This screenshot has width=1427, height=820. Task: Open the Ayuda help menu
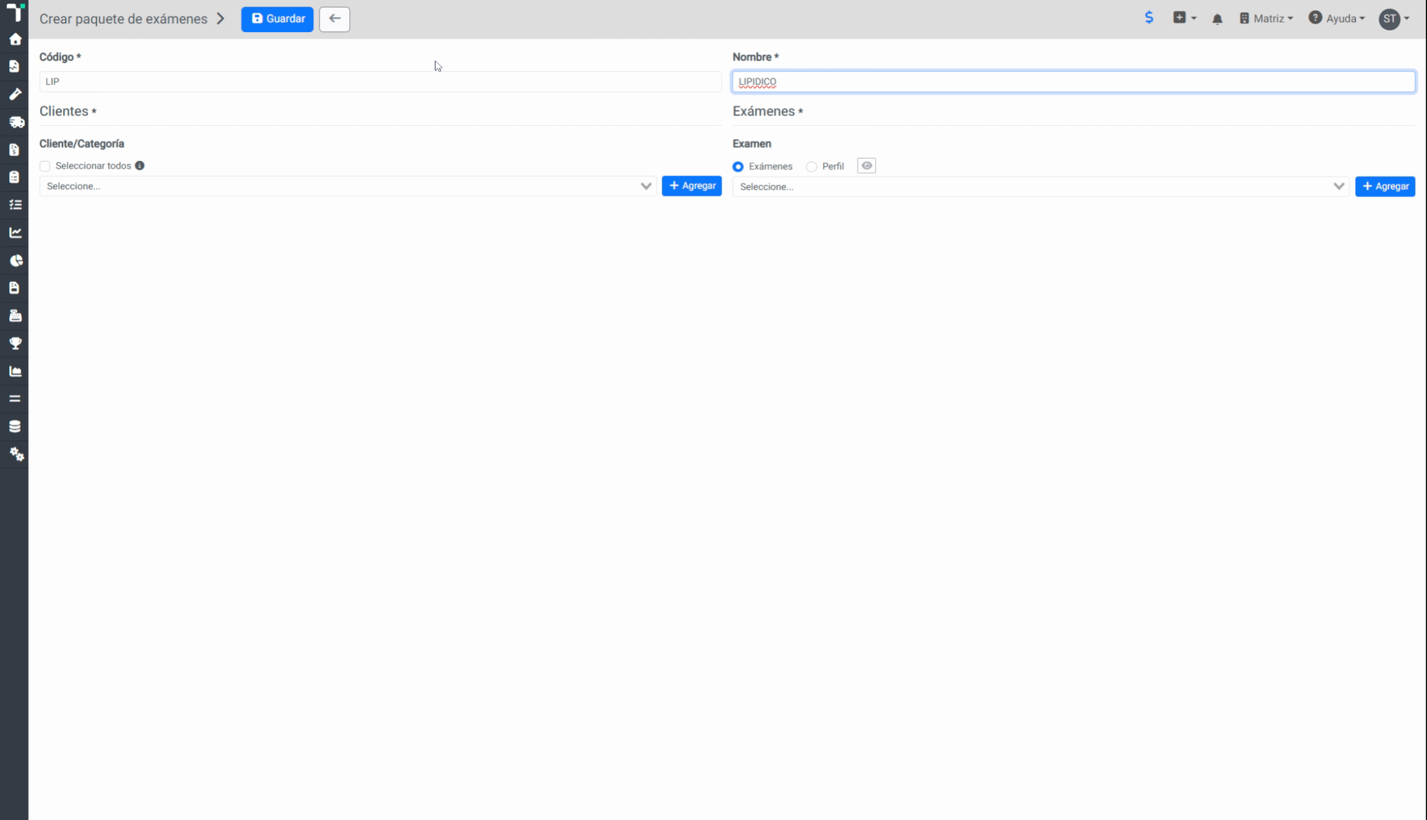(x=1336, y=19)
